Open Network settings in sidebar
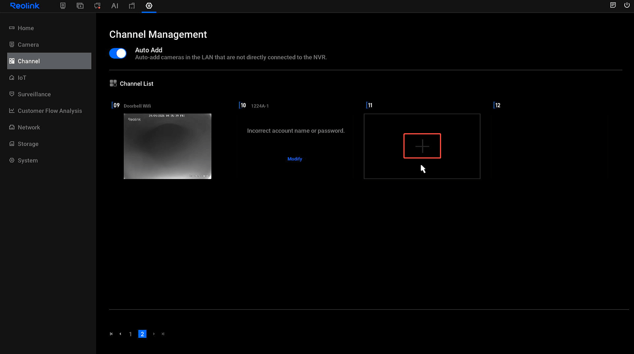Viewport: 634px width, 354px height. [x=49, y=127]
